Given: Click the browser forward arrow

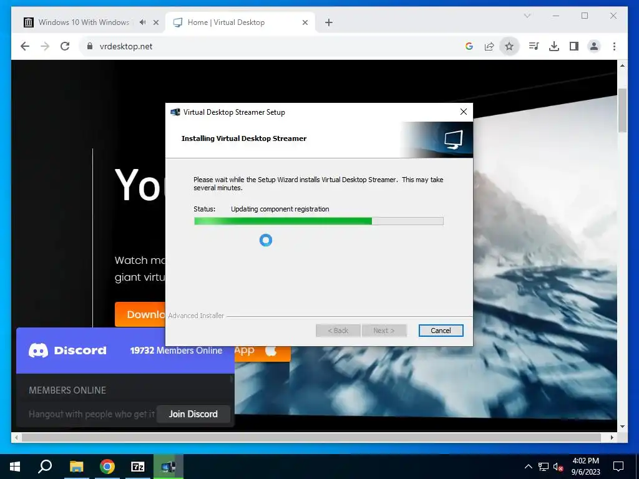Looking at the screenshot, I should 45,46.
